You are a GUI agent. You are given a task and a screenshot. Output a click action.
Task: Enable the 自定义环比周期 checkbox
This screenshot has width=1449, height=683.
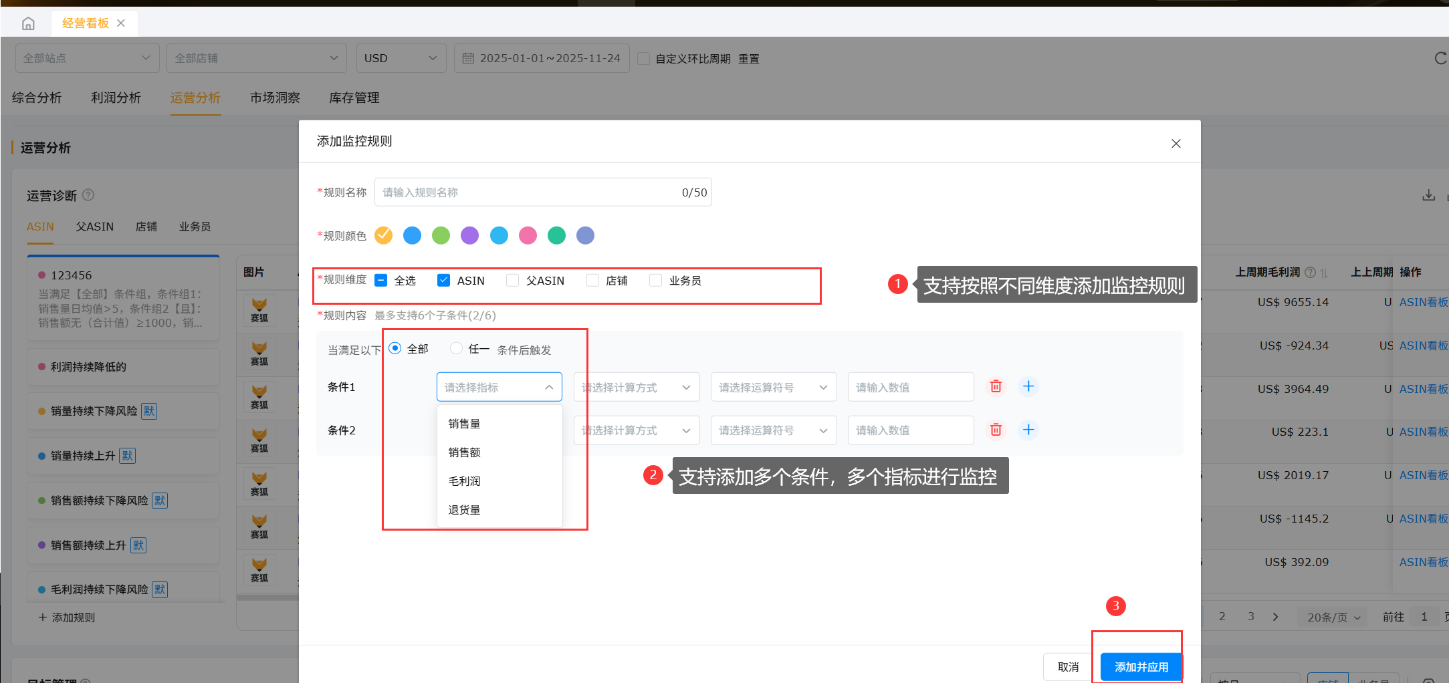pyautogui.click(x=644, y=58)
